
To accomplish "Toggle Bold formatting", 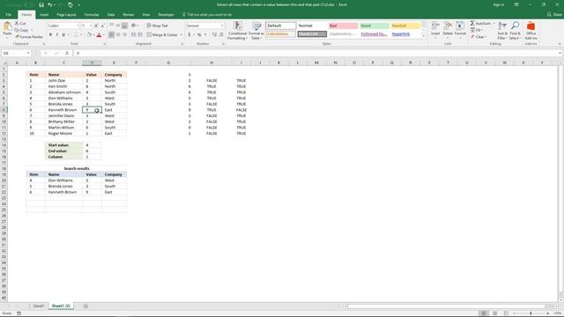I will tap(50, 35).
